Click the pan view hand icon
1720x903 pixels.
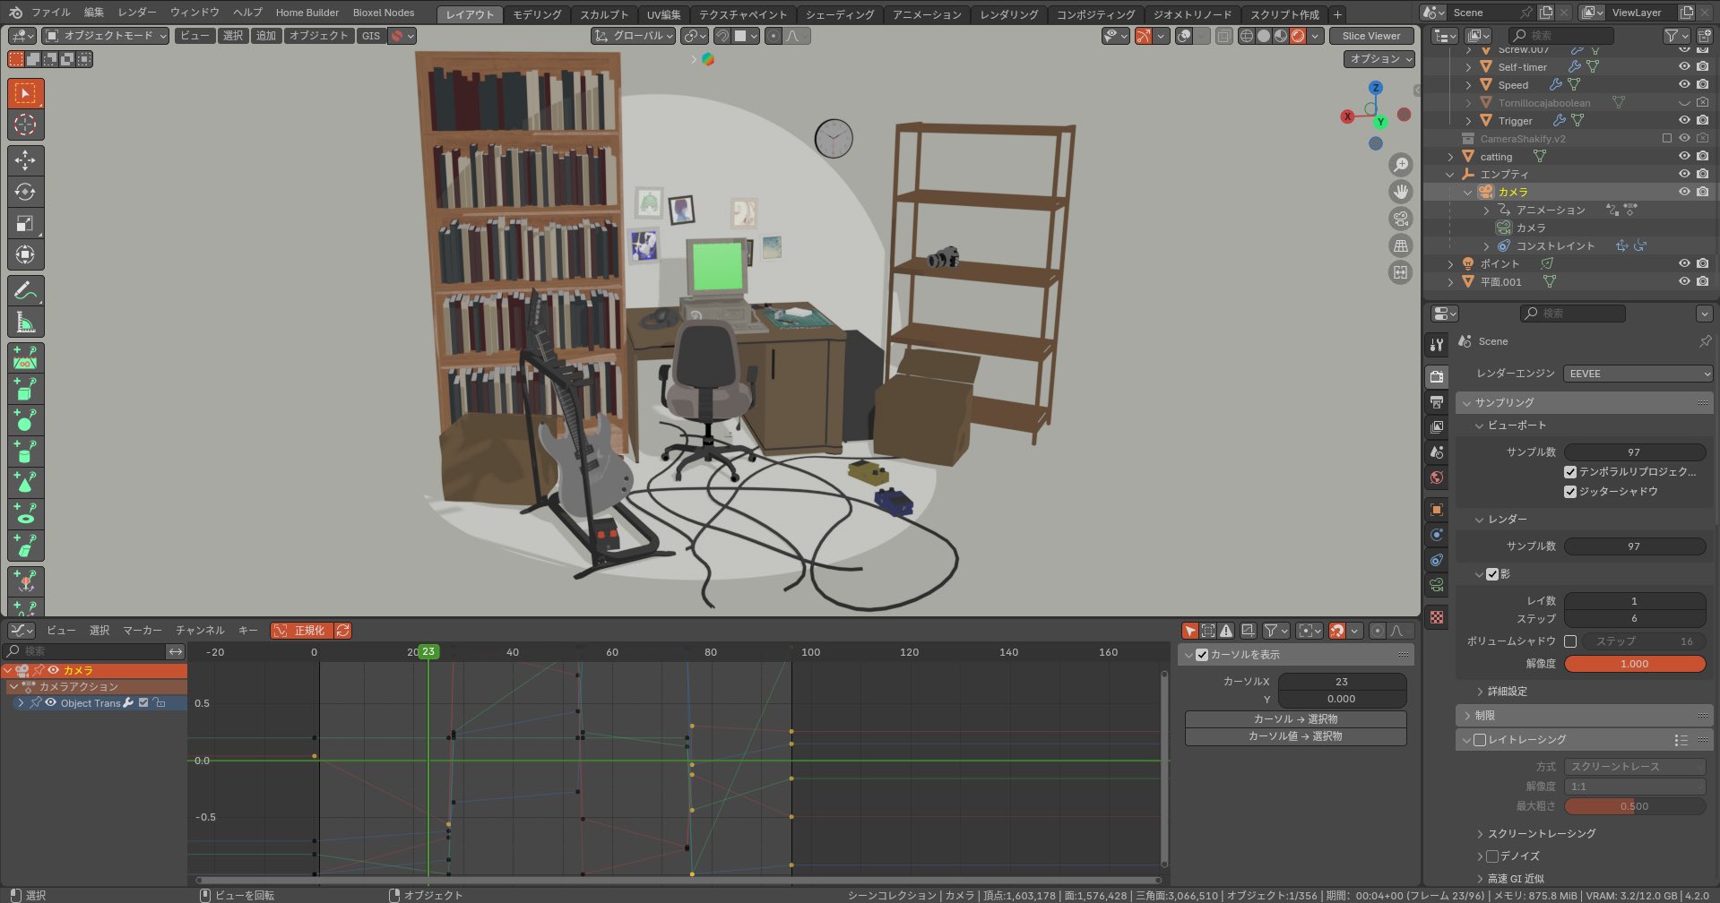(1400, 192)
